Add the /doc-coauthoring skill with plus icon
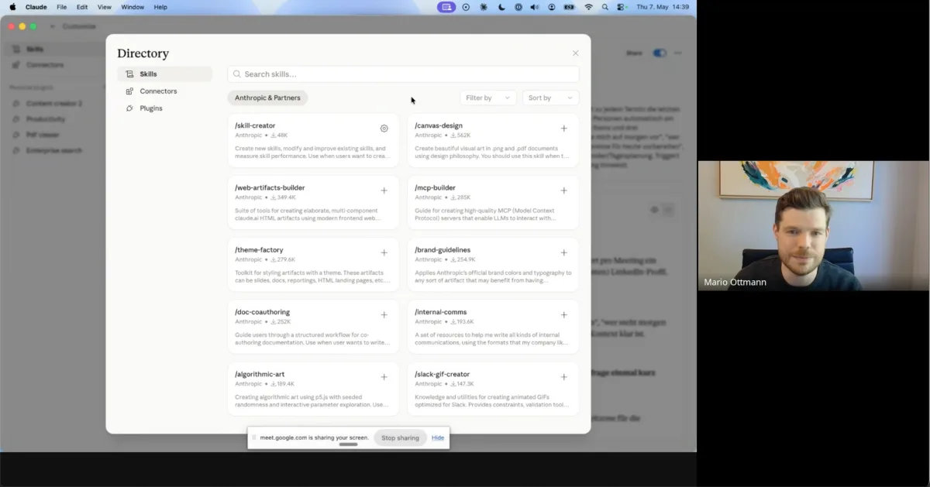 pos(384,315)
